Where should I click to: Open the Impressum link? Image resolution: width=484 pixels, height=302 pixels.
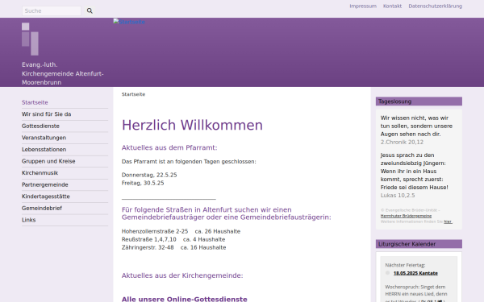363,6
